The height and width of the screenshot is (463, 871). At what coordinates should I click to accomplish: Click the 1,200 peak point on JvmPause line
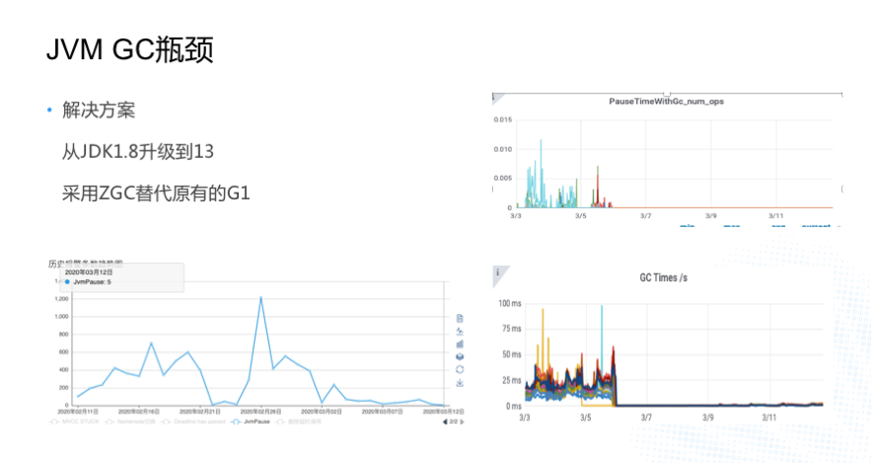click(260, 297)
